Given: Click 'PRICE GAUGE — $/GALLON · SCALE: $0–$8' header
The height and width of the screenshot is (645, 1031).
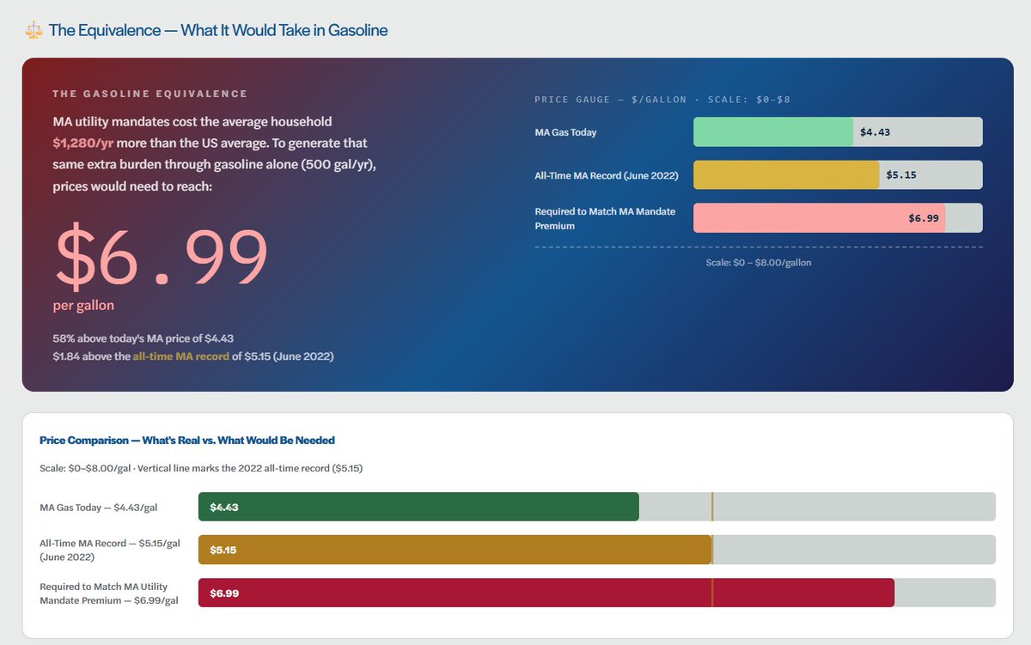Looking at the screenshot, I should point(662,100).
